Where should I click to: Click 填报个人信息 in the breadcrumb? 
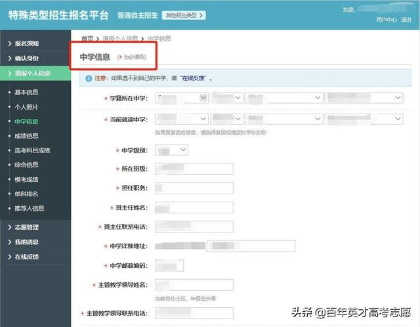[x=120, y=39]
